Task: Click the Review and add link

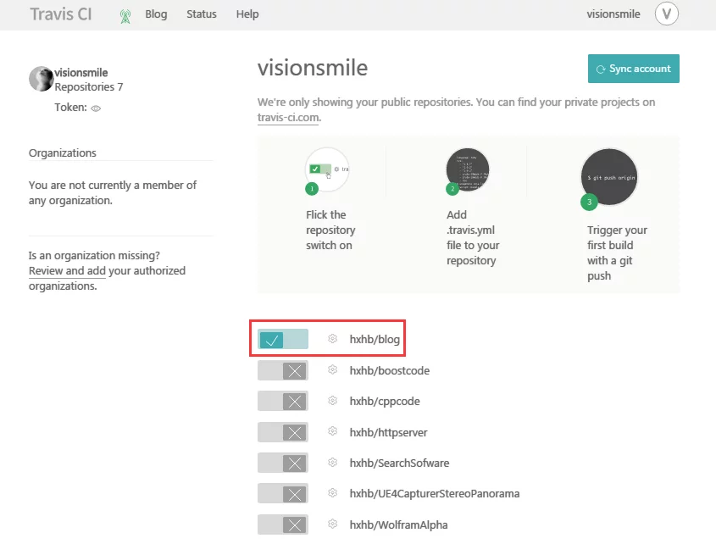Action: (67, 271)
